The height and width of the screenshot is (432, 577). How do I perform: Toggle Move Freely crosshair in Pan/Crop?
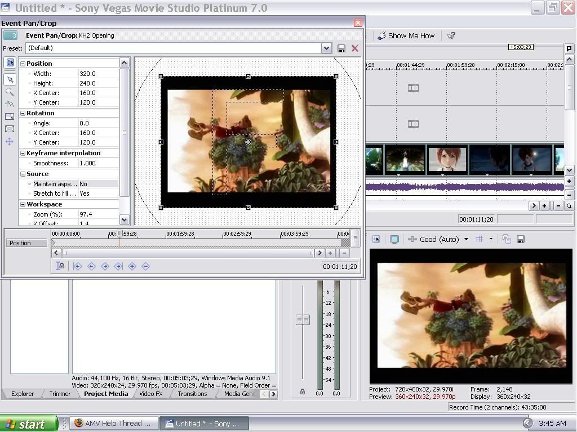click(x=10, y=141)
